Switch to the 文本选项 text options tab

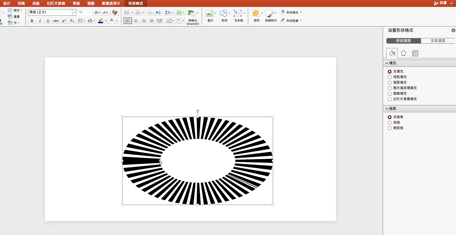click(438, 41)
